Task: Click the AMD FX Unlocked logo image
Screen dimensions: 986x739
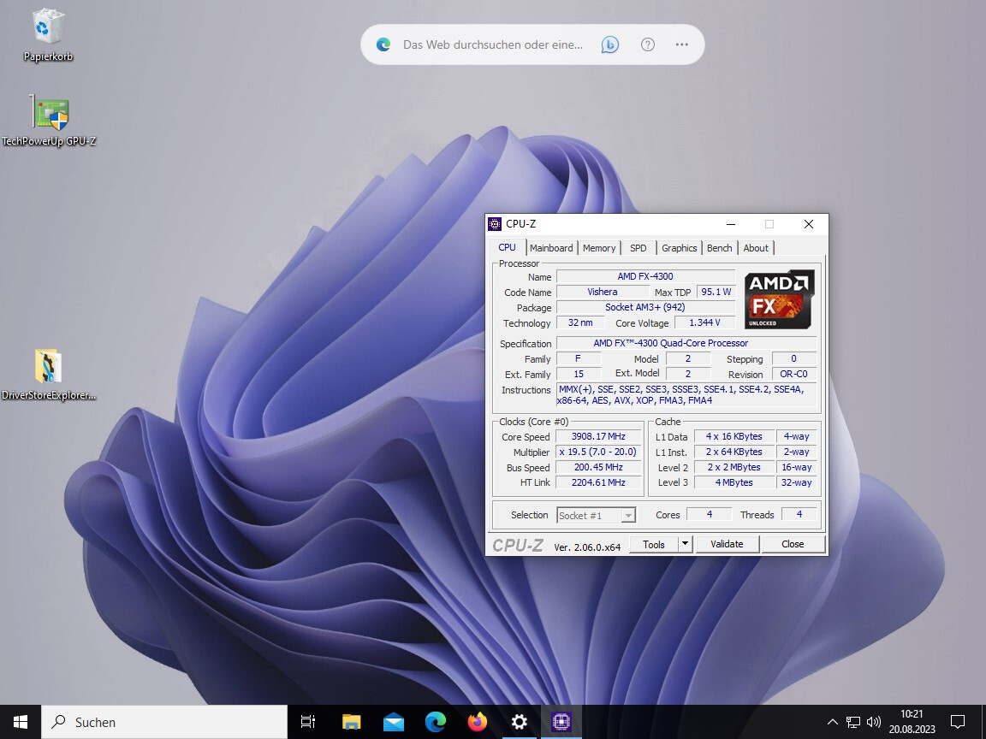Action: pos(779,299)
